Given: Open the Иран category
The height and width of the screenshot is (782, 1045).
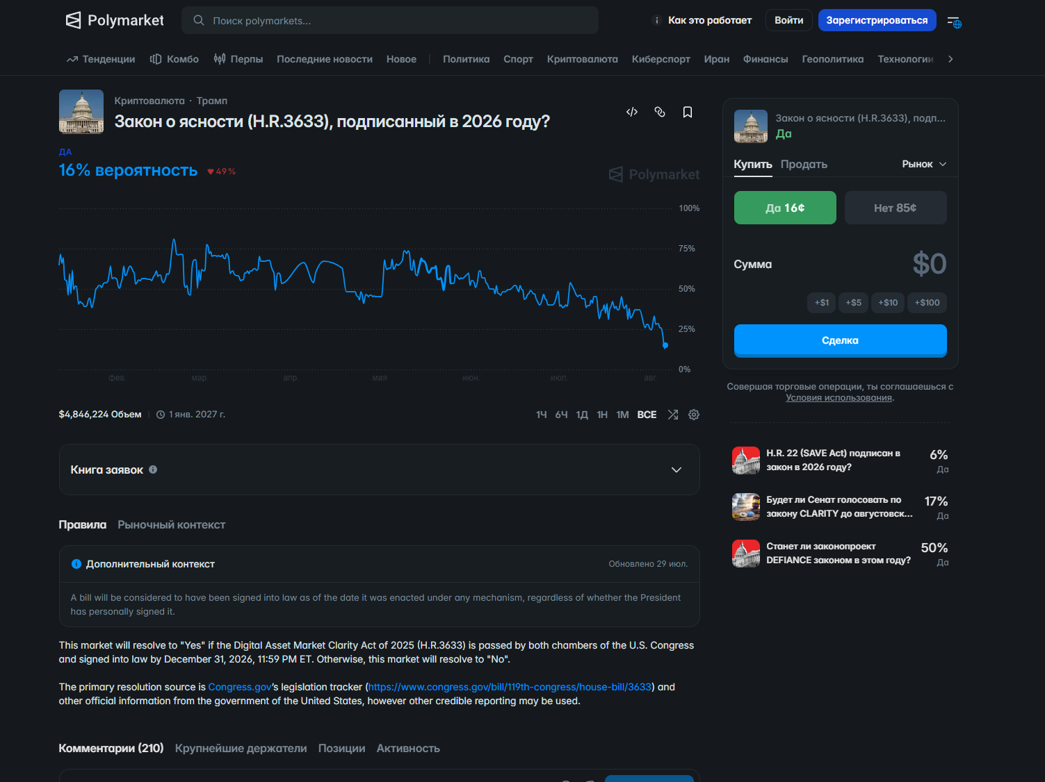Looking at the screenshot, I should [x=717, y=59].
